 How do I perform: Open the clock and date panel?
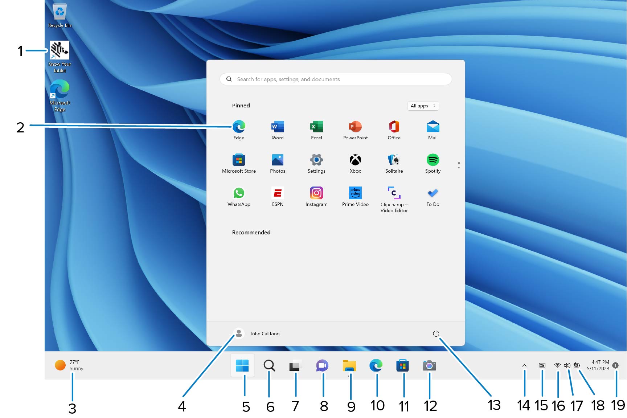pyautogui.click(x=598, y=365)
